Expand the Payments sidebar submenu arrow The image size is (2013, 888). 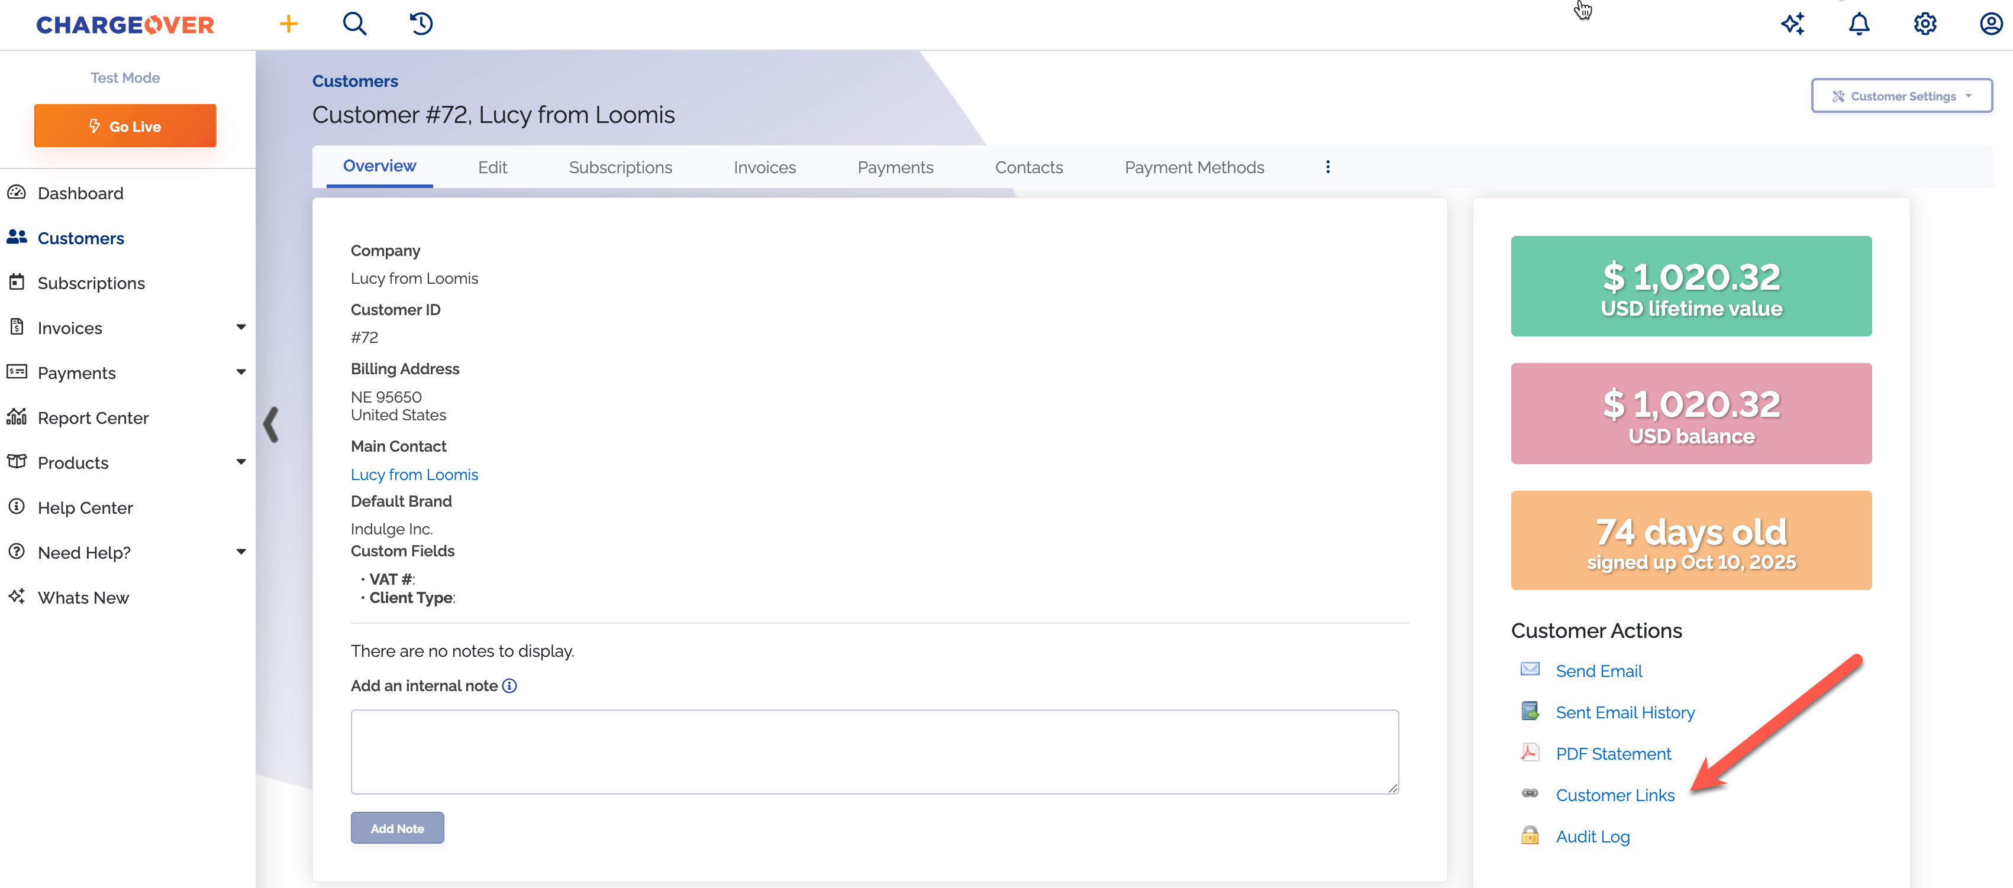tap(241, 372)
